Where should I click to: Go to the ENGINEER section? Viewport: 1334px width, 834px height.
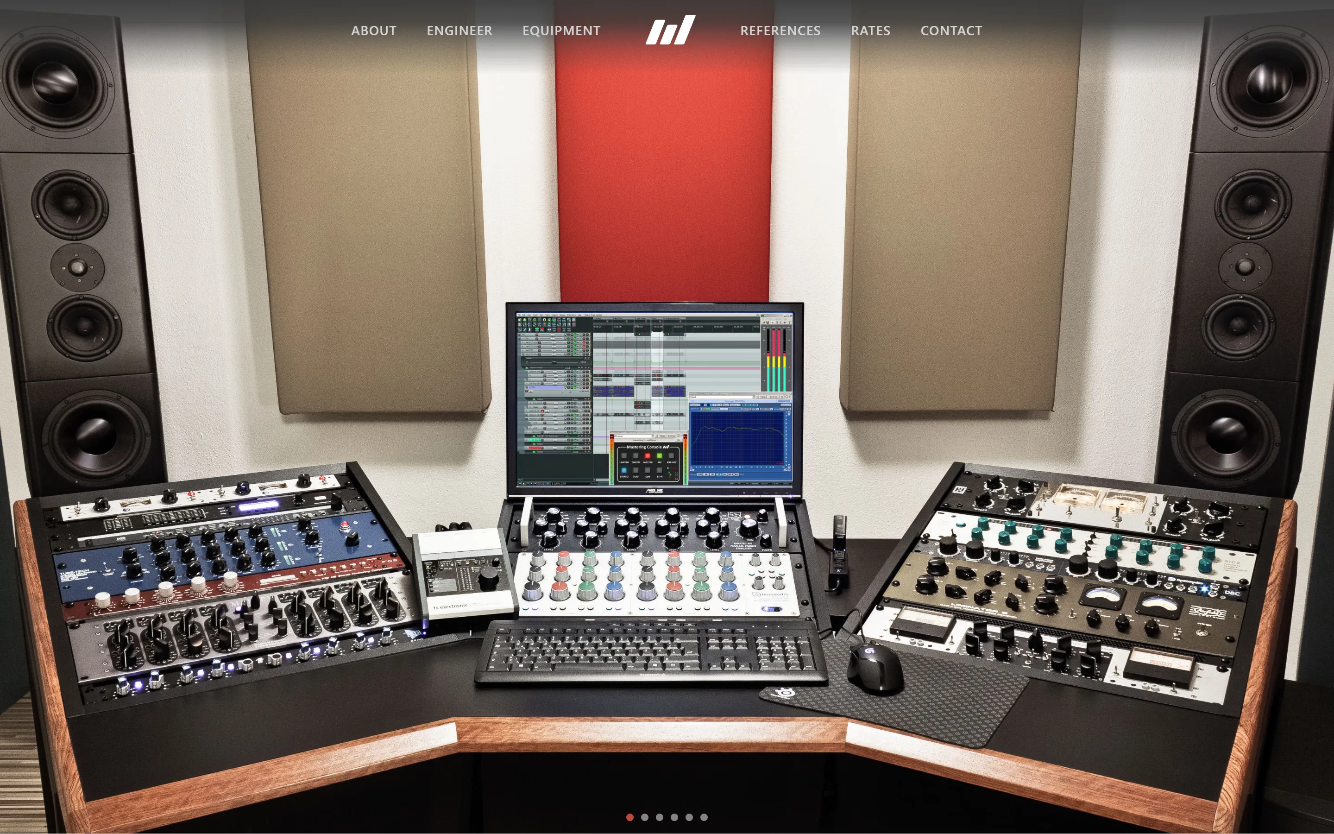(459, 30)
